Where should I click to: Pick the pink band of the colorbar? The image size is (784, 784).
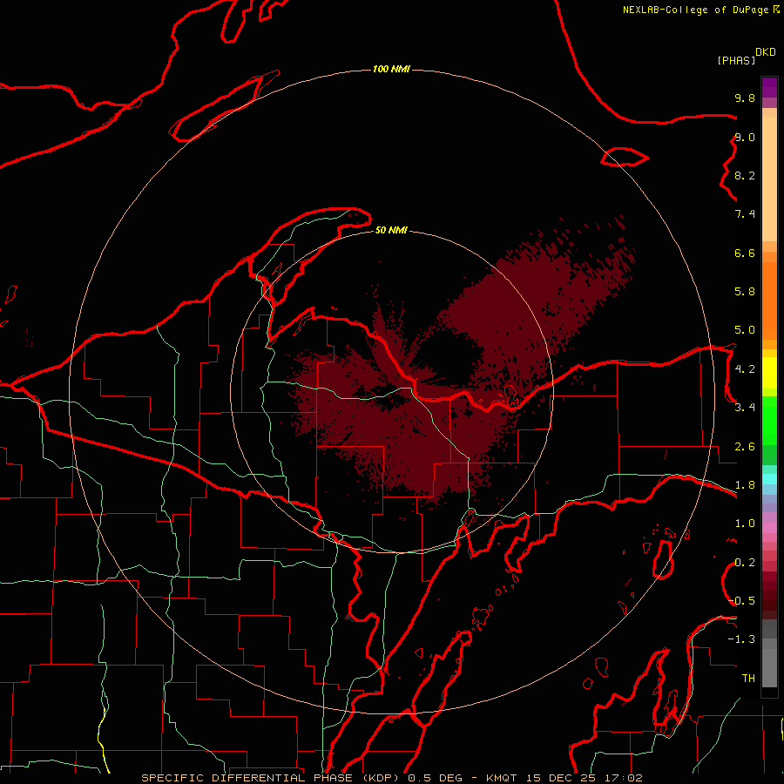pyautogui.click(x=769, y=528)
